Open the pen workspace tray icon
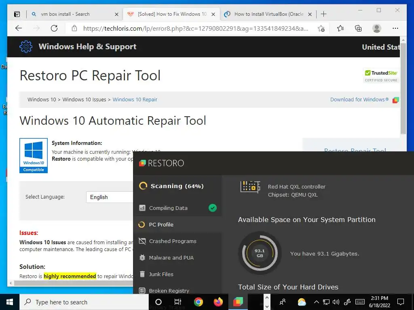The width and height of the screenshot is (414, 310). pyautogui.click(x=347, y=302)
